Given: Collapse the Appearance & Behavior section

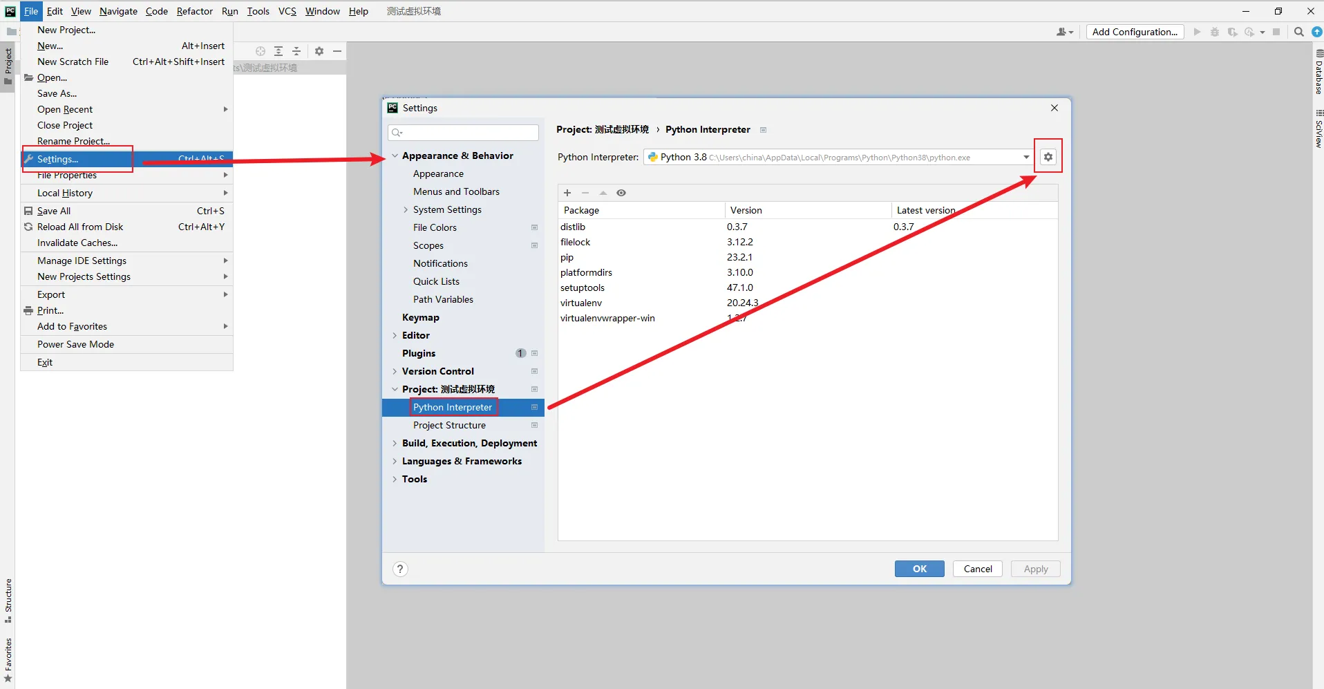Looking at the screenshot, I should click(x=395, y=155).
